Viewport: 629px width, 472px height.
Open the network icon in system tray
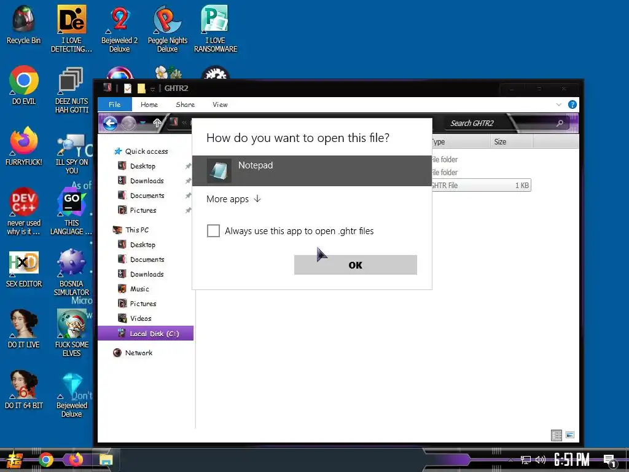(x=526, y=460)
